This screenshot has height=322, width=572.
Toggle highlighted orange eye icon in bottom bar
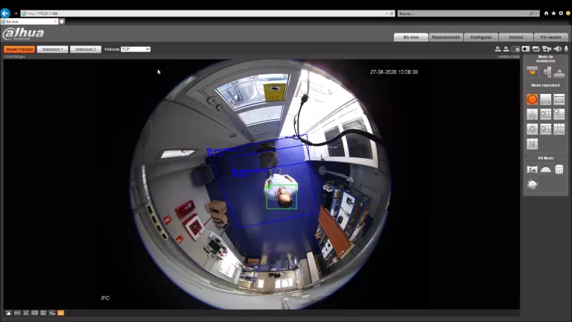[61, 313]
